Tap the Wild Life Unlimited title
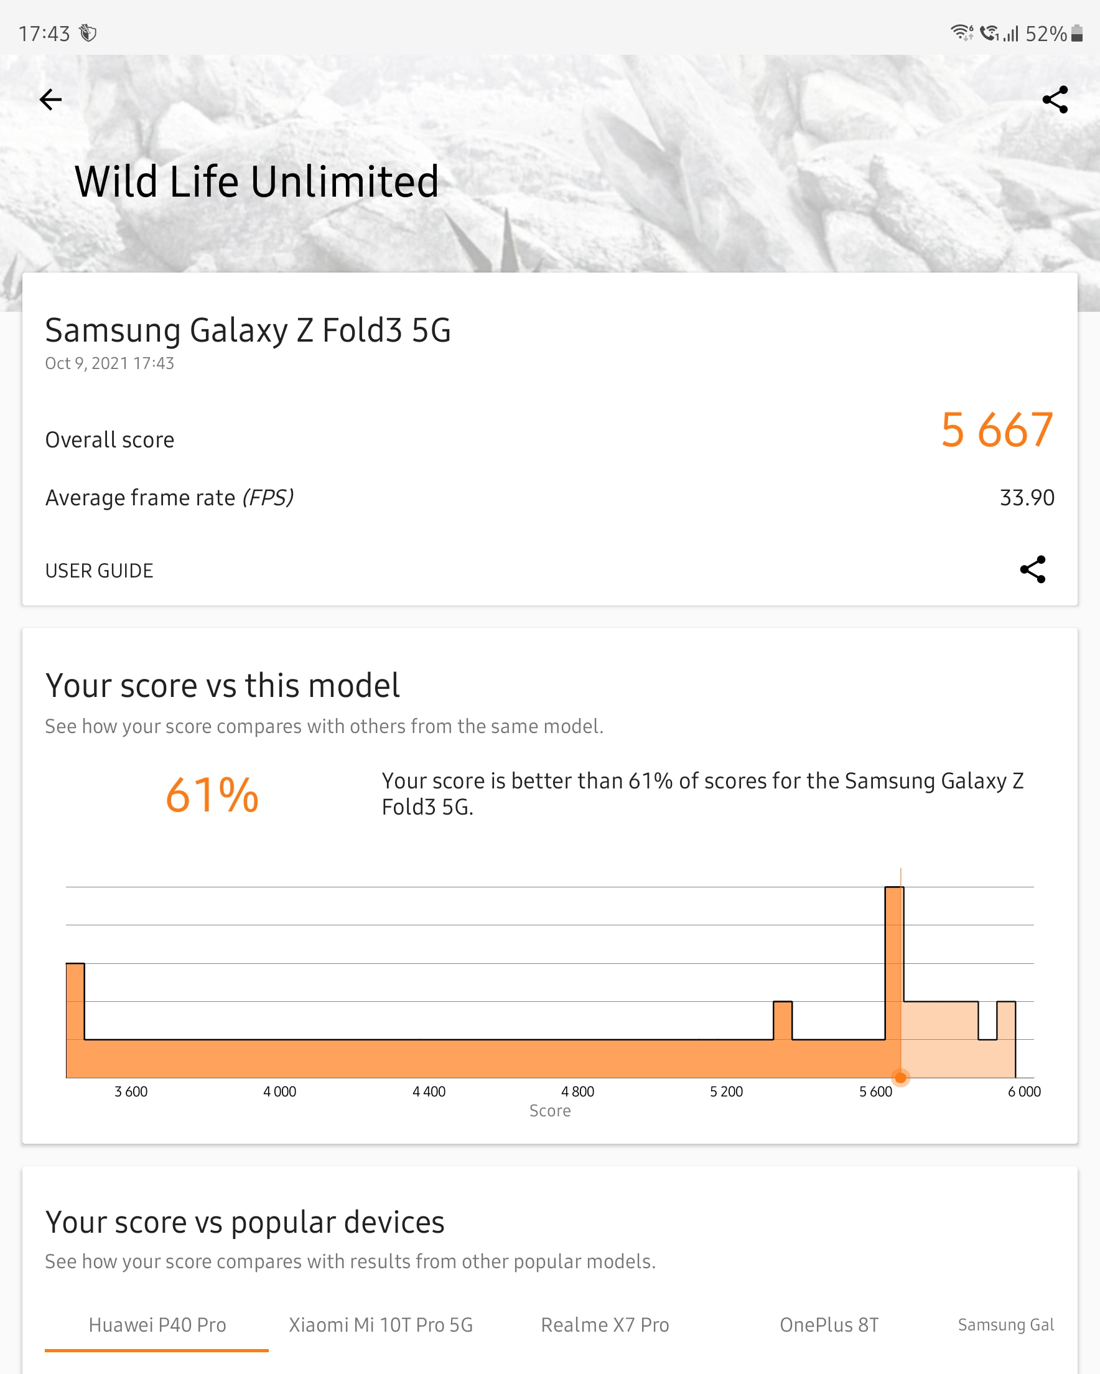Viewport: 1100px width, 1374px height. pyautogui.click(x=256, y=182)
